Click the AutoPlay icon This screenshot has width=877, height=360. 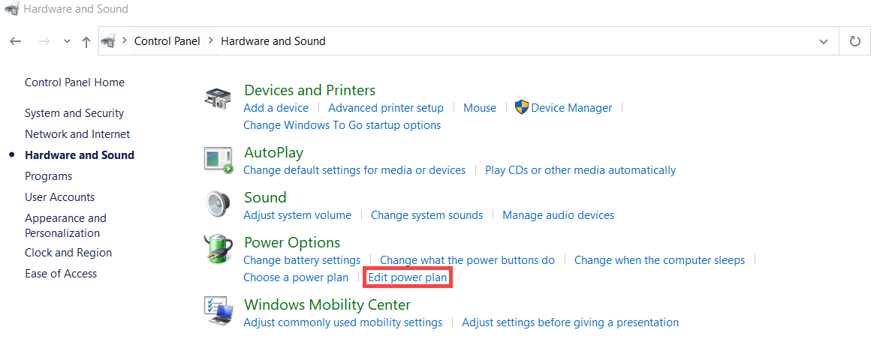click(x=218, y=159)
